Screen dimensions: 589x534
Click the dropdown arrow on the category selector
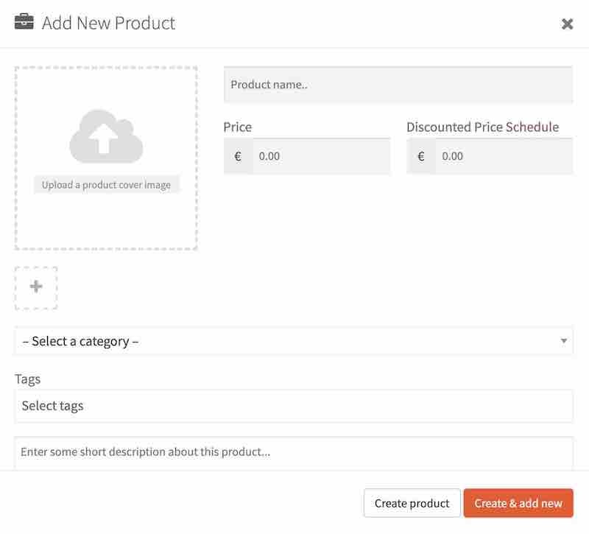(563, 341)
